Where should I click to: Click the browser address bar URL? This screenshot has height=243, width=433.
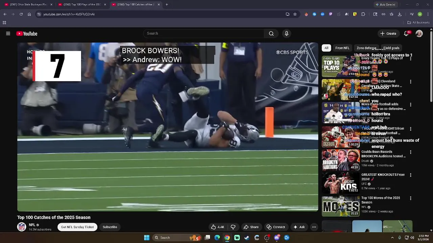tap(69, 14)
